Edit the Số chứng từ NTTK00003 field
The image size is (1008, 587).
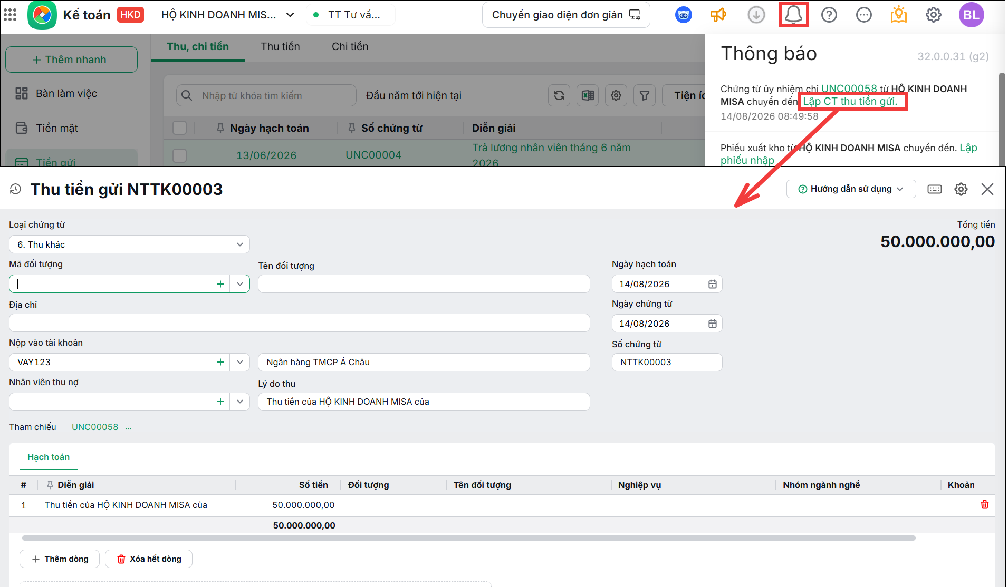click(x=667, y=362)
